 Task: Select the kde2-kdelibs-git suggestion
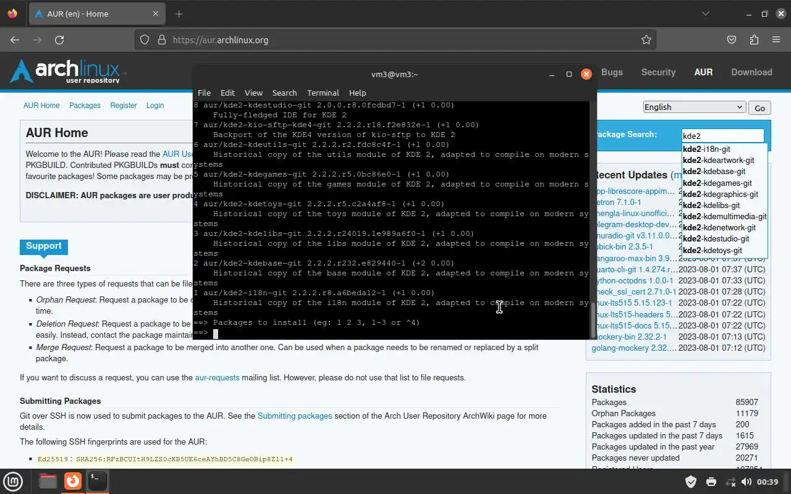pyautogui.click(x=724, y=205)
